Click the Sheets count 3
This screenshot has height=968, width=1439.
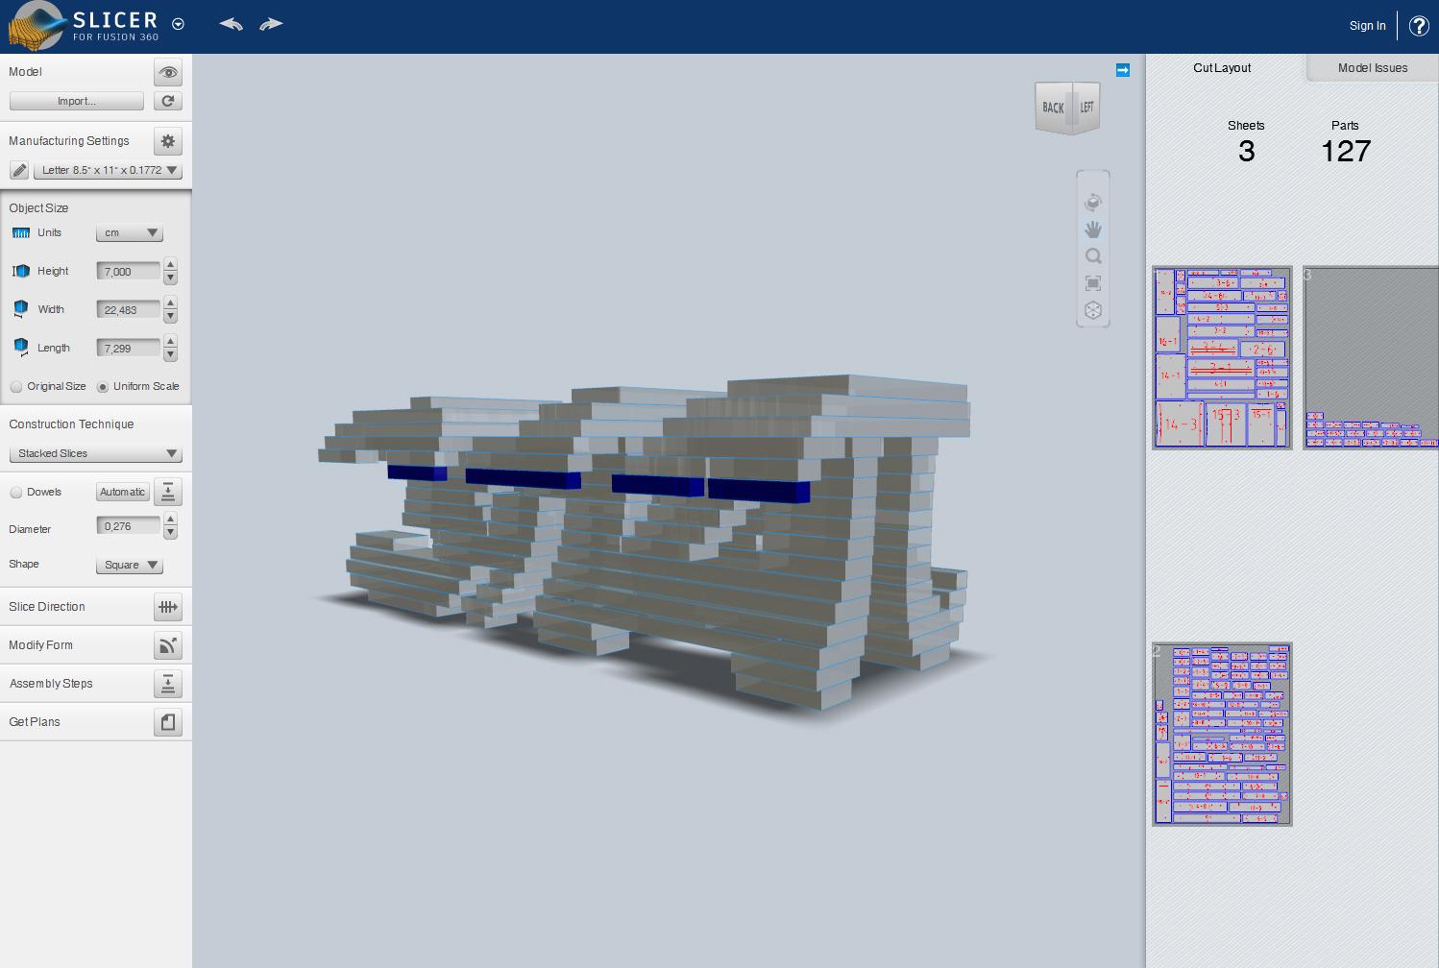click(x=1246, y=151)
